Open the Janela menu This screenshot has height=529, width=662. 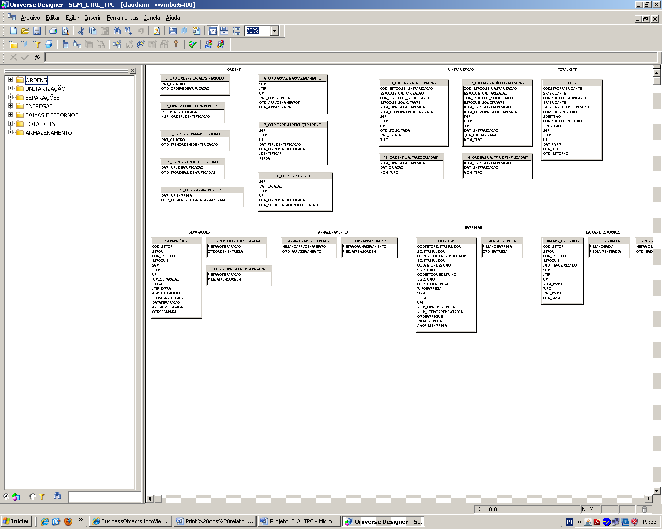[x=152, y=18]
